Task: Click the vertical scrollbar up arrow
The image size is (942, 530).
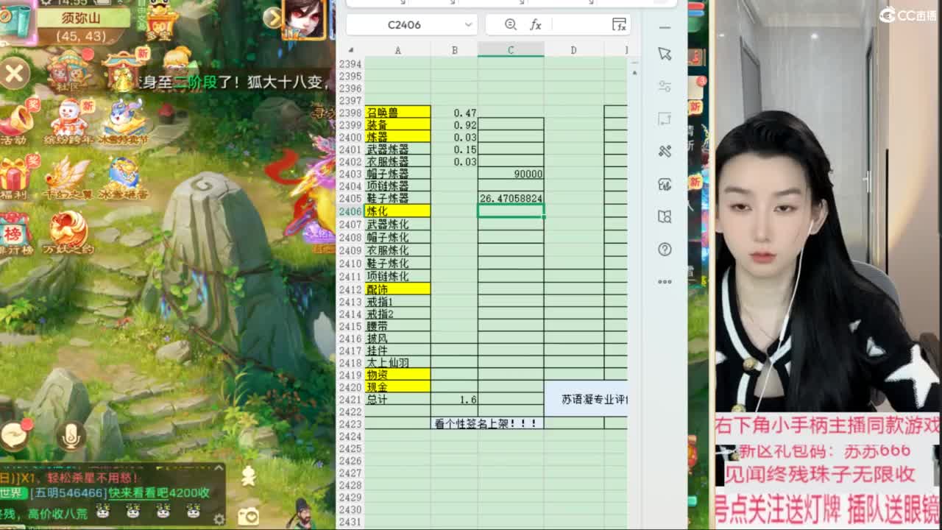Action: tap(634, 72)
